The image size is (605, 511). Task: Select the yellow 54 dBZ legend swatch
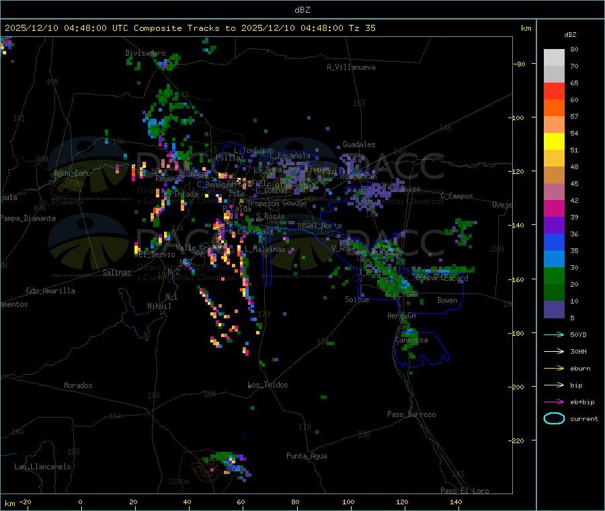(x=554, y=142)
